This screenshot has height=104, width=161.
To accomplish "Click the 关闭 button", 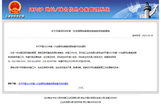I will pyautogui.click(x=80, y=88).
